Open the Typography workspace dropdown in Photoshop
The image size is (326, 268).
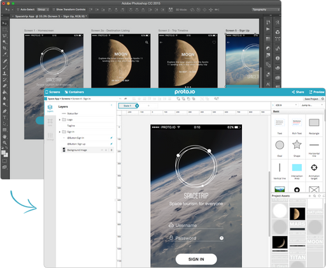266,10
